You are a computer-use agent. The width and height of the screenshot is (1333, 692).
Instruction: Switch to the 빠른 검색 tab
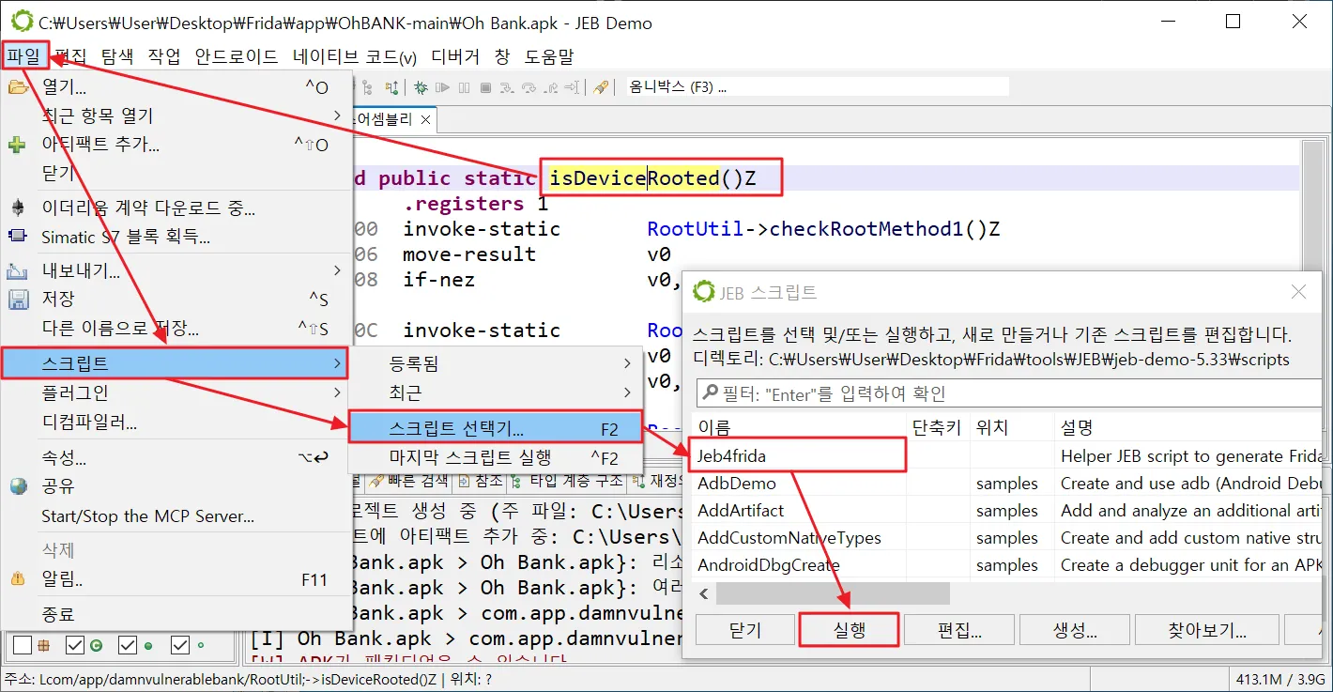407,481
